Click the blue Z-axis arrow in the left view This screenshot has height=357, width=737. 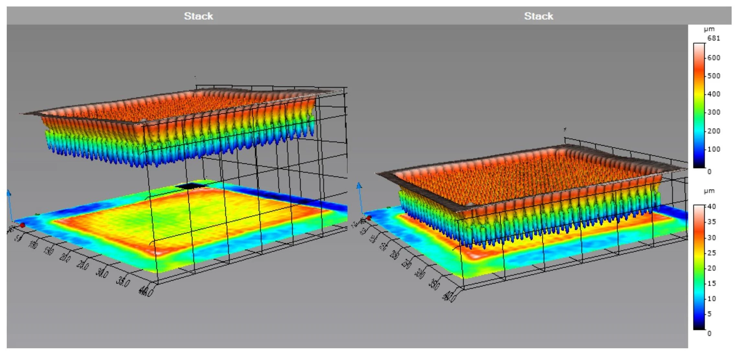9,194
